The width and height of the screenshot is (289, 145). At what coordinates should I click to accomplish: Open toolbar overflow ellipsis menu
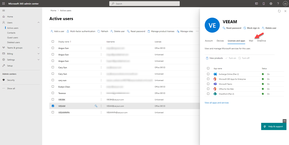pyautogui.click(x=197, y=31)
